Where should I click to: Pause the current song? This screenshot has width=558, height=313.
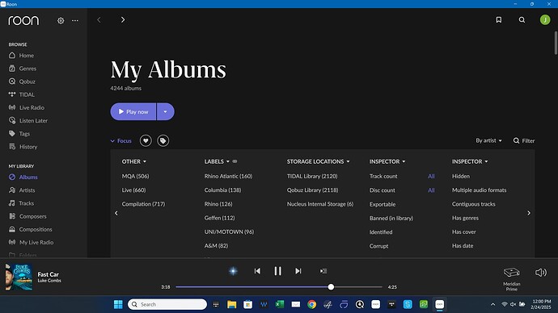277,271
